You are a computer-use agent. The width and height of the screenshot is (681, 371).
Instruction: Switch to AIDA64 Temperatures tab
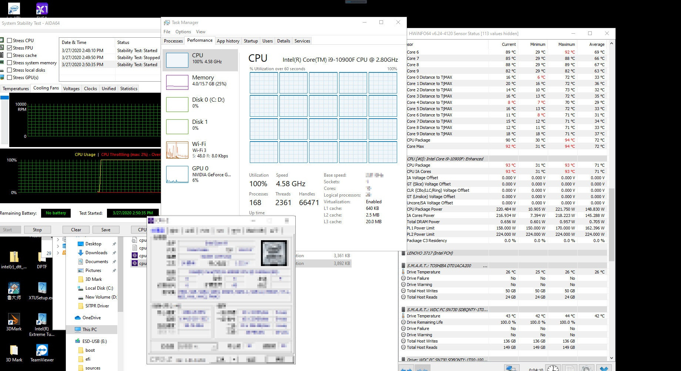click(16, 89)
